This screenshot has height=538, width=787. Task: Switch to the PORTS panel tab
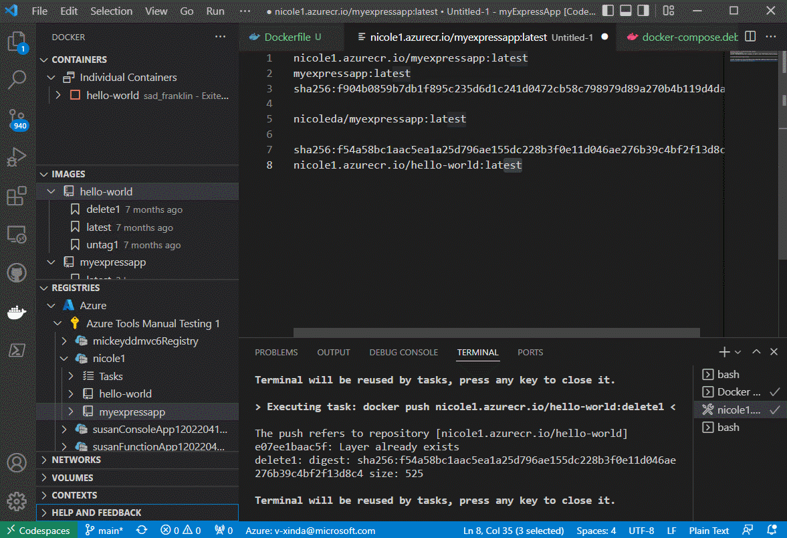coord(530,352)
